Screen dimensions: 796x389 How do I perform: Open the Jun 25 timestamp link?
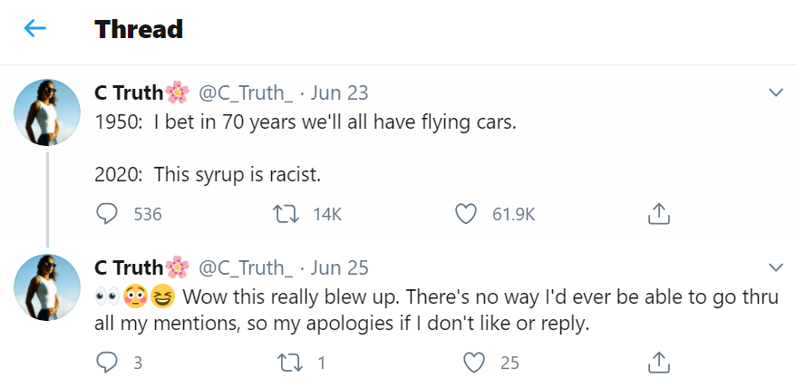(339, 267)
